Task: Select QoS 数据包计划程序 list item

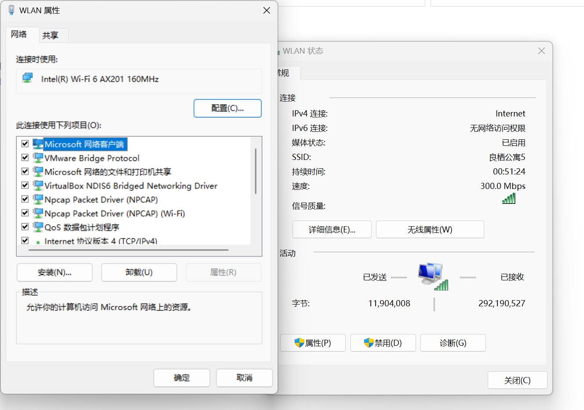Action: click(x=82, y=227)
